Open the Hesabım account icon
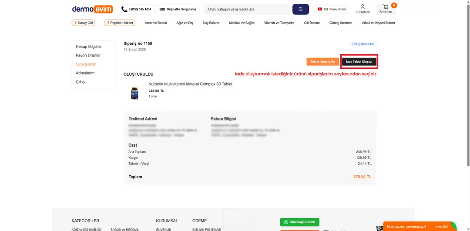 (x=363, y=9)
